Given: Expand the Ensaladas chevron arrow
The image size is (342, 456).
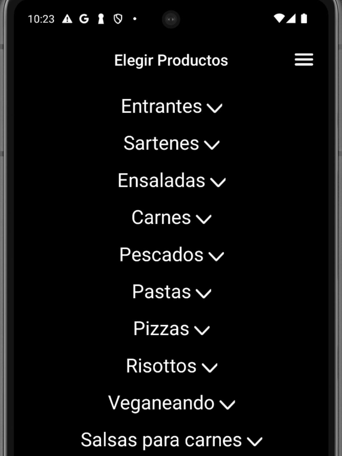Looking at the screenshot, I should 218,182.
